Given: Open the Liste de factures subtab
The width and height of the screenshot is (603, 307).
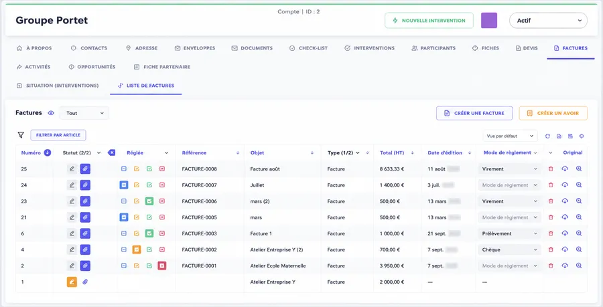Looking at the screenshot, I should [146, 86].
